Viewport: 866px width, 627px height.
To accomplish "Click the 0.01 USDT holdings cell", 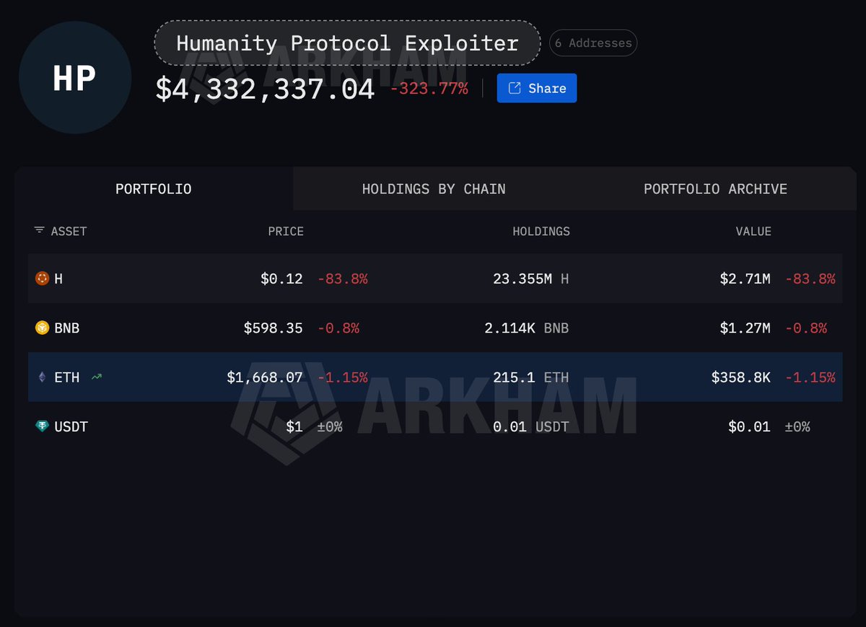I will 531,427.
